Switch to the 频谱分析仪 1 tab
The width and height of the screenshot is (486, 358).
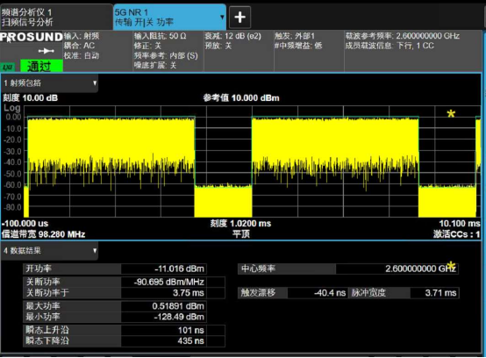coord(56,17)
